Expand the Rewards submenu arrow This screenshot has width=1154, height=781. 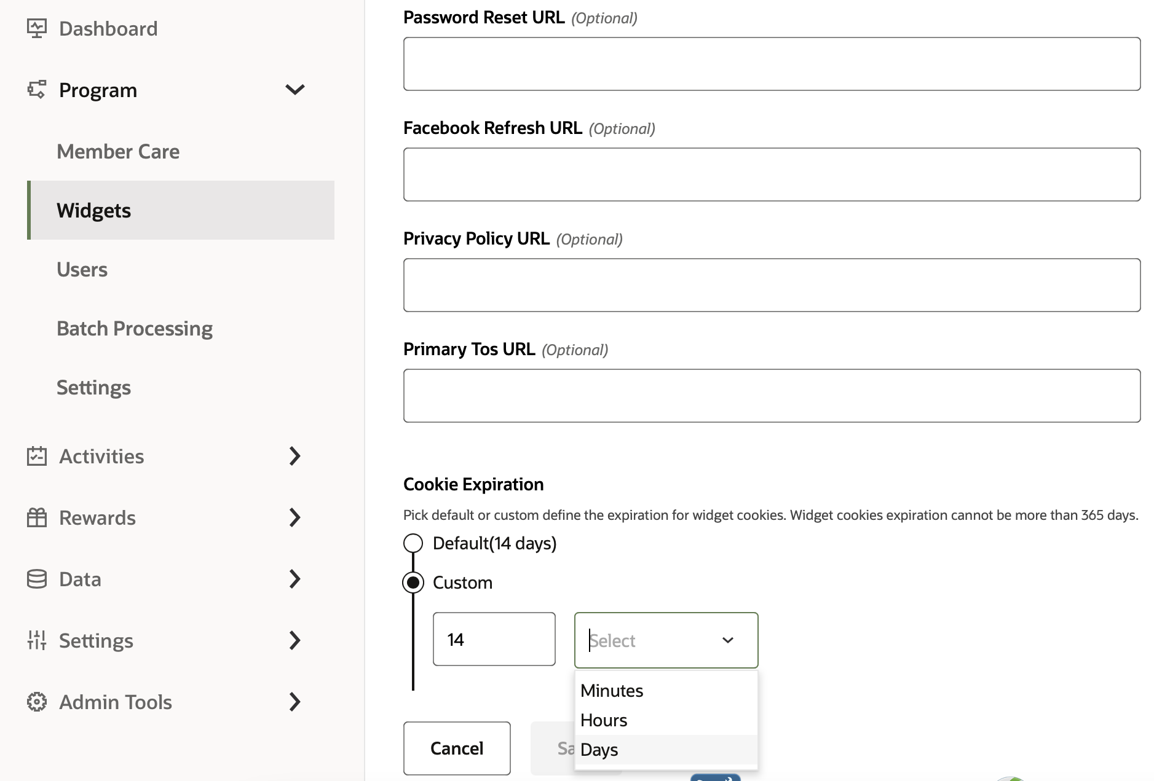pyautogui.click(x=295, y=517)
